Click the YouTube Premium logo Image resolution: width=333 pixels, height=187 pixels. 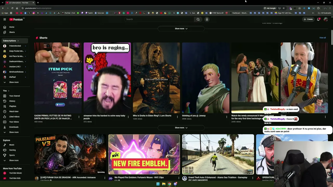point(16,19)
